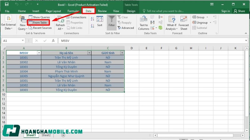Open the MSSV column filter dropdown

click(x=39, y=53)
